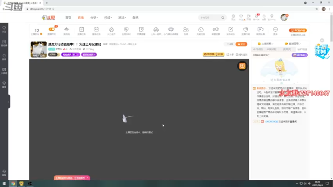Open the gamepad clock voting icon
The width and height of the screenshot is (333, 187).
point(216,29)
